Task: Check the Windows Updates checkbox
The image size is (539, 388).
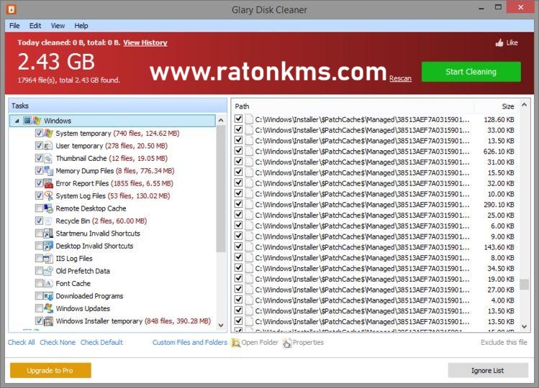Action: pyautogui.click(x=39, y=308)
